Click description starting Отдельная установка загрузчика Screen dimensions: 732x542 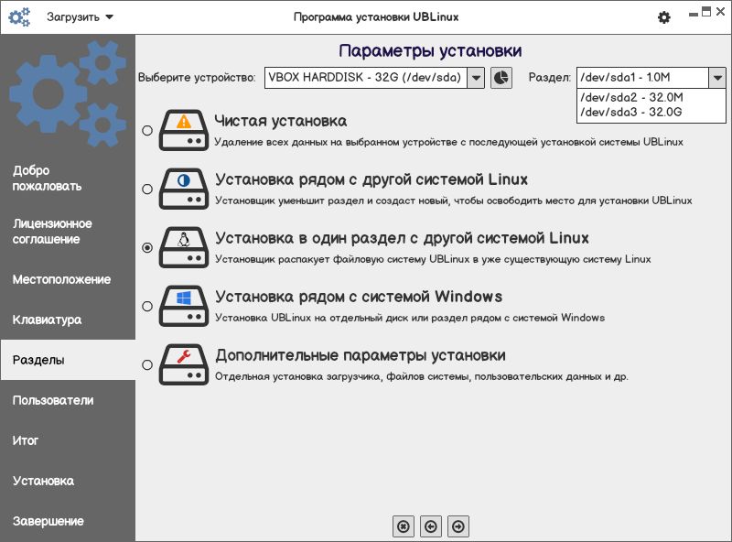(x=422, y=376)
